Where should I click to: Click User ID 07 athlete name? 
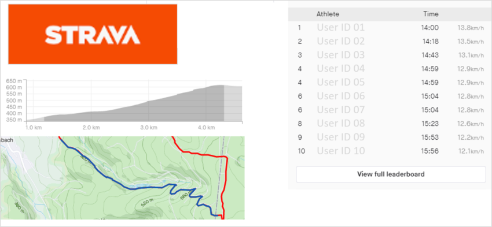[x=341, y=110]
